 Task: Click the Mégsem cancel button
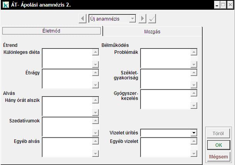[x=218, y=157]
